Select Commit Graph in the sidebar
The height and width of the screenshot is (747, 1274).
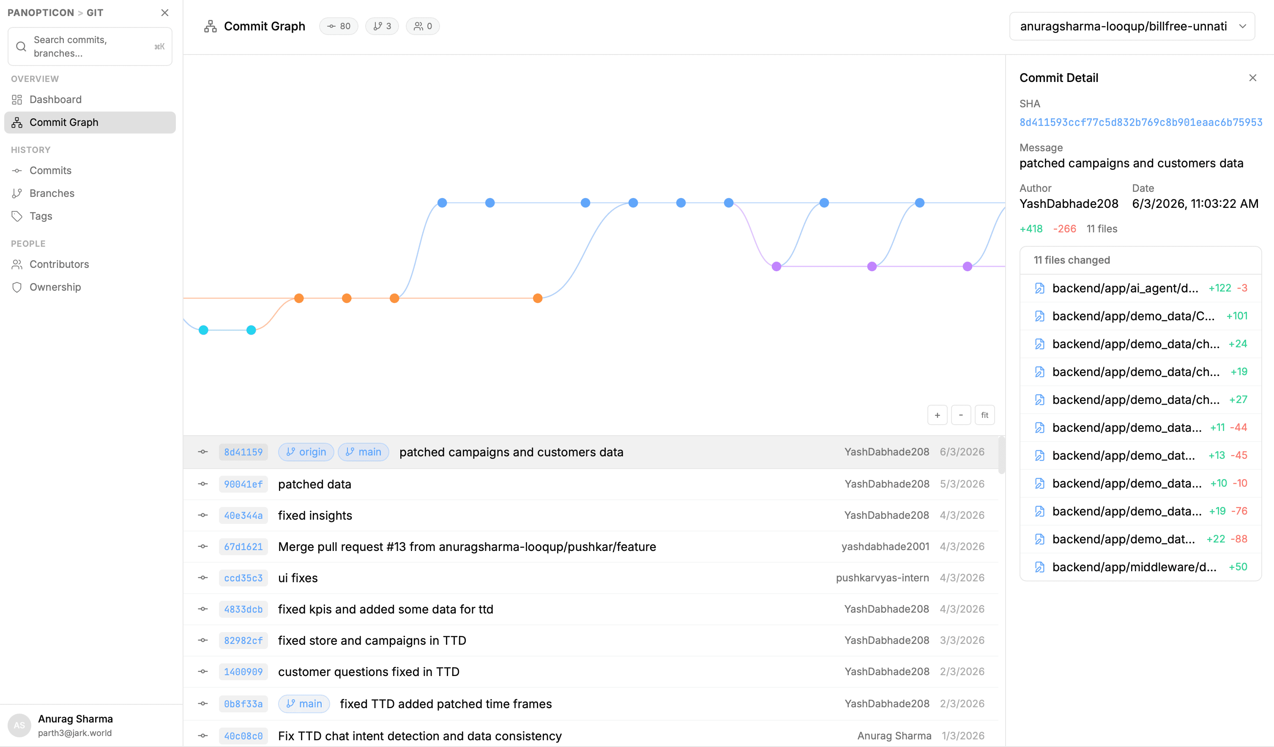pyautogui.click(x=64, y=122)
